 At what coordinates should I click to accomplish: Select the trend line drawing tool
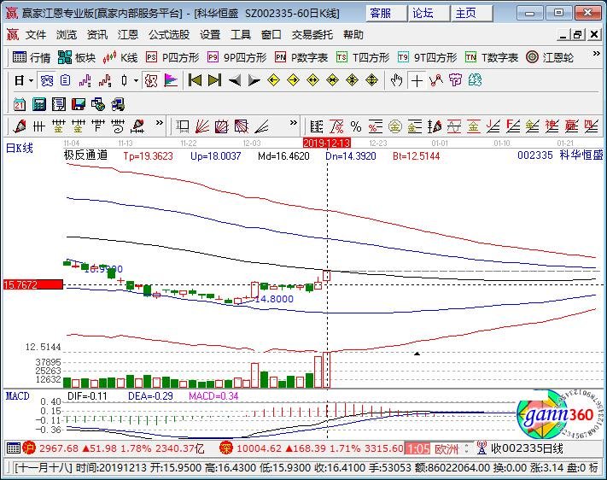[x=436, y=80]
